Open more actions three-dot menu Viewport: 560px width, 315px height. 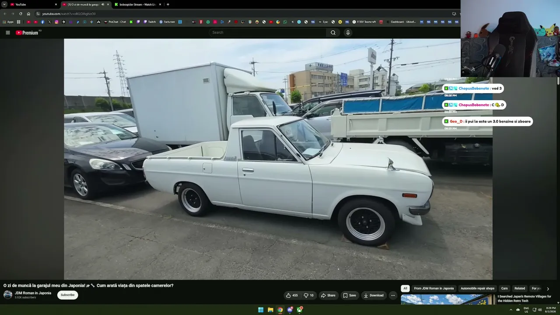click(x=393, y=295)
